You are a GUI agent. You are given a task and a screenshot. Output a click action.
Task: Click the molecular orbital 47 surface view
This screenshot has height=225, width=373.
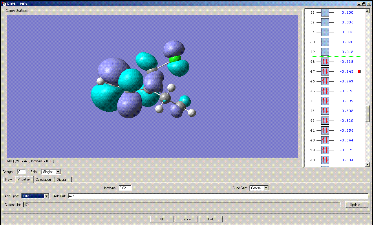click(153, 86)
